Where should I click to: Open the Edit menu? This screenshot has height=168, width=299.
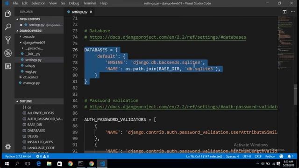pyautogui.click(x=25, y=3)
